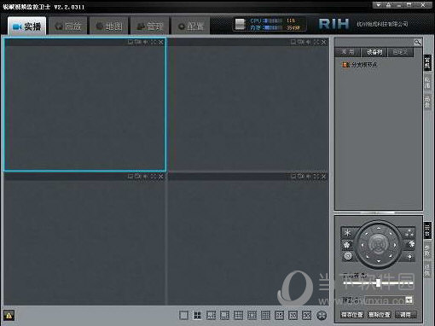Click the PTZ wheel center button
Viewport: 435px width, 326px height.
pos(378,244)
